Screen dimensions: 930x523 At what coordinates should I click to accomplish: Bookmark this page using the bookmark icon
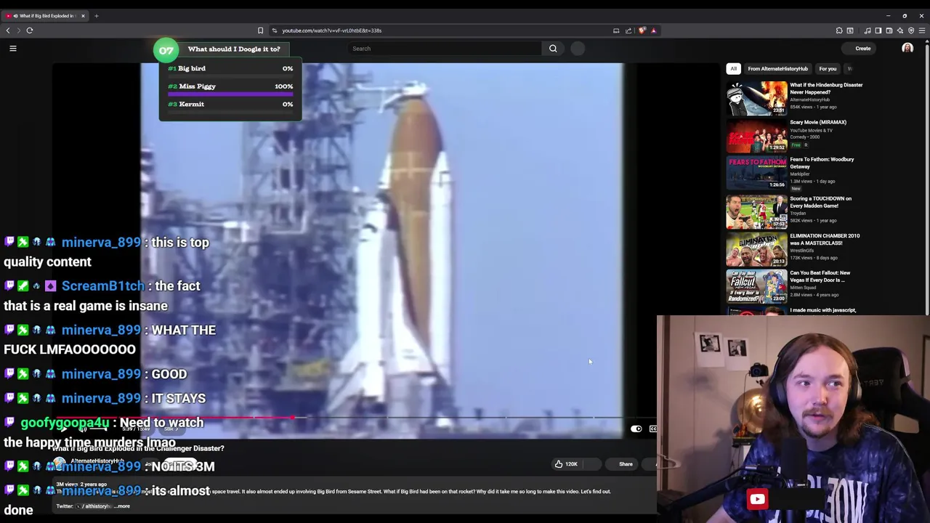point(260,31)
